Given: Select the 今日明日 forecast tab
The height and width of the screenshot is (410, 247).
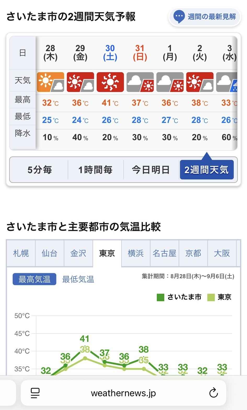Looking at the screenshot, I should click(x=151, y=170).
